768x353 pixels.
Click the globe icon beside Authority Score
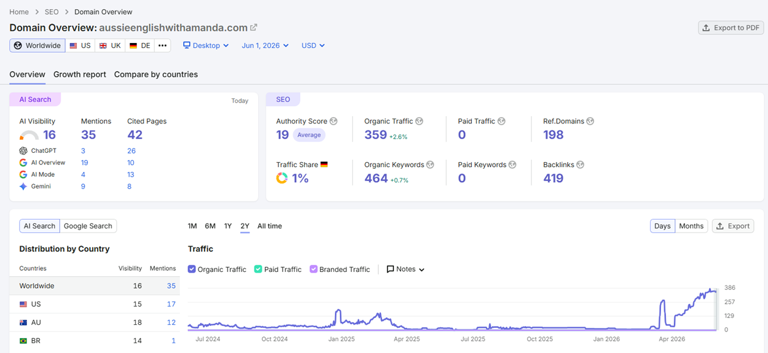coord(334,122)
